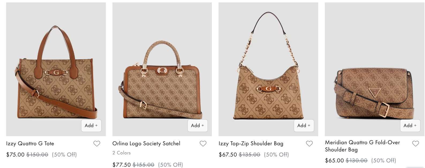Open the Izzy Quattro G Tote title link
Image resolution: width=425 pixels, height=168 pixels.
(x=30, y=144)
